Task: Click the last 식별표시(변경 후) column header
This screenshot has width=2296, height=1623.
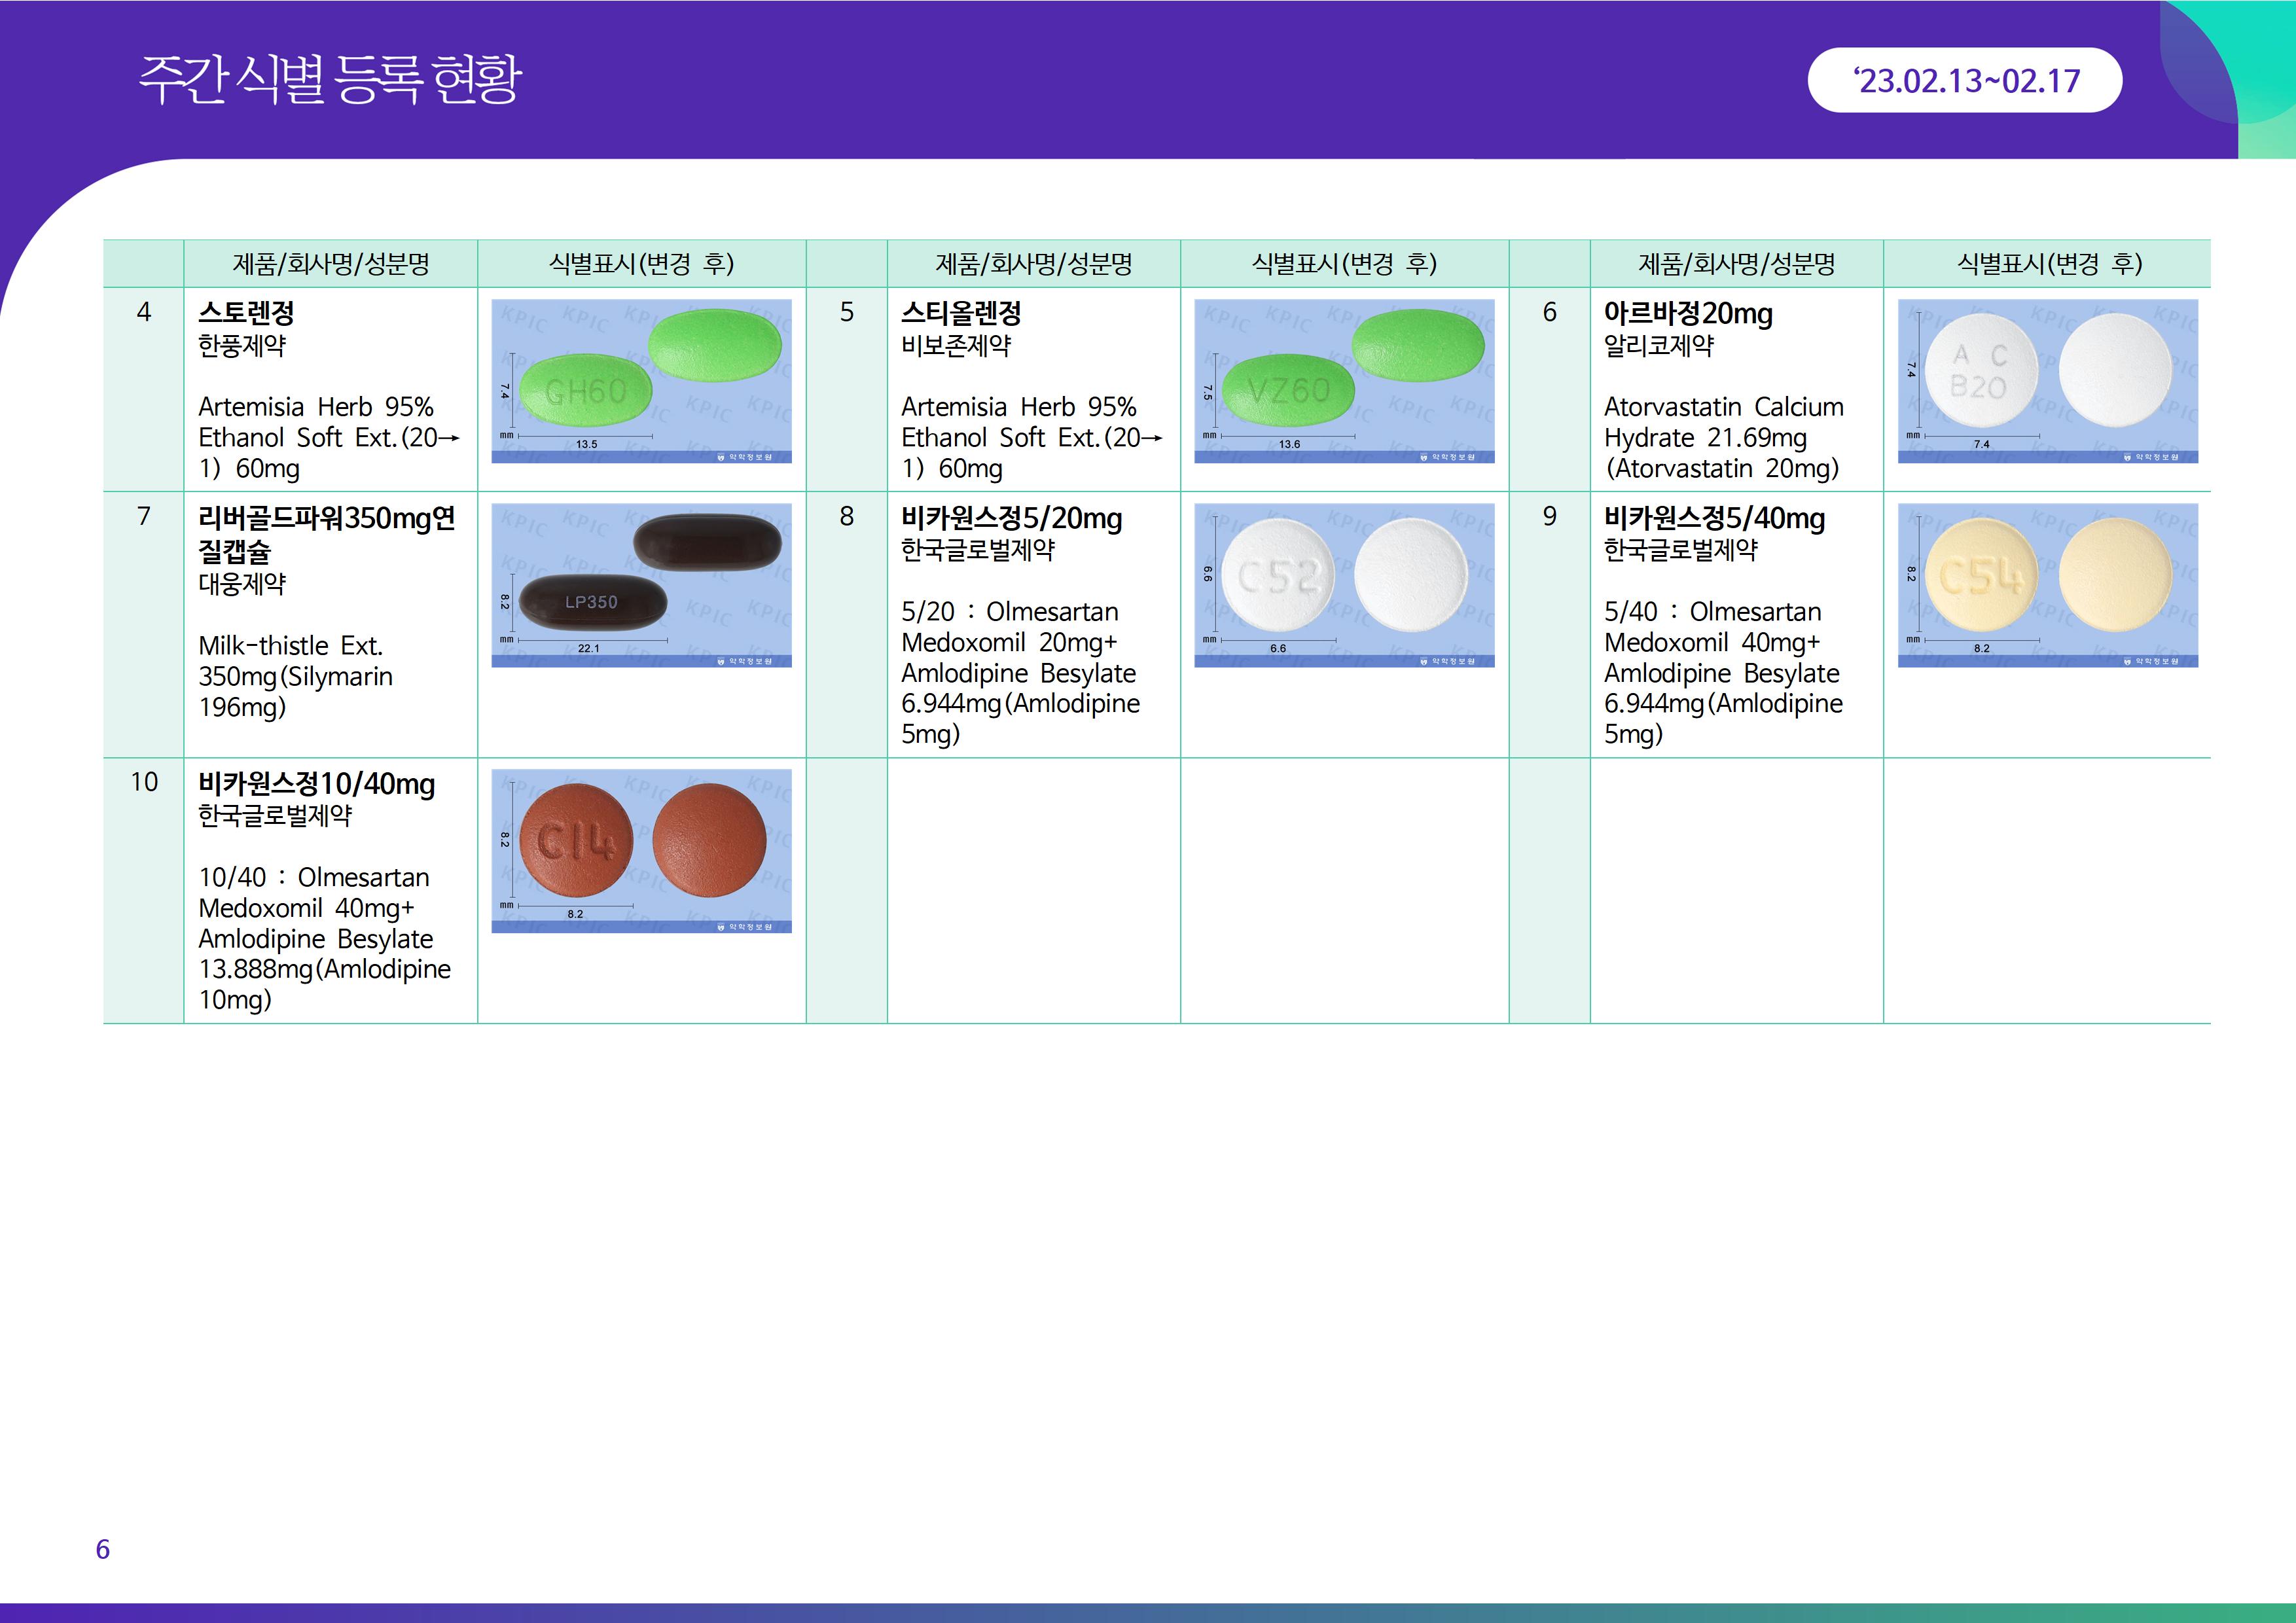Action: (2048, 264)
